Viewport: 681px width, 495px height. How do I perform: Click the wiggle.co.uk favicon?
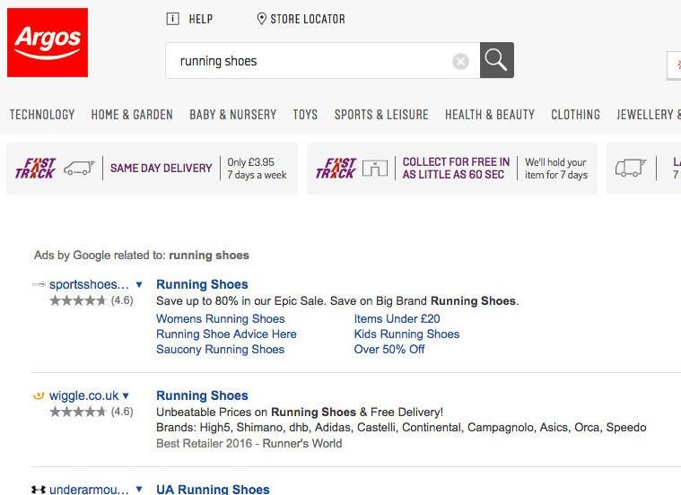pyautogui.click(x=38, y=395)
